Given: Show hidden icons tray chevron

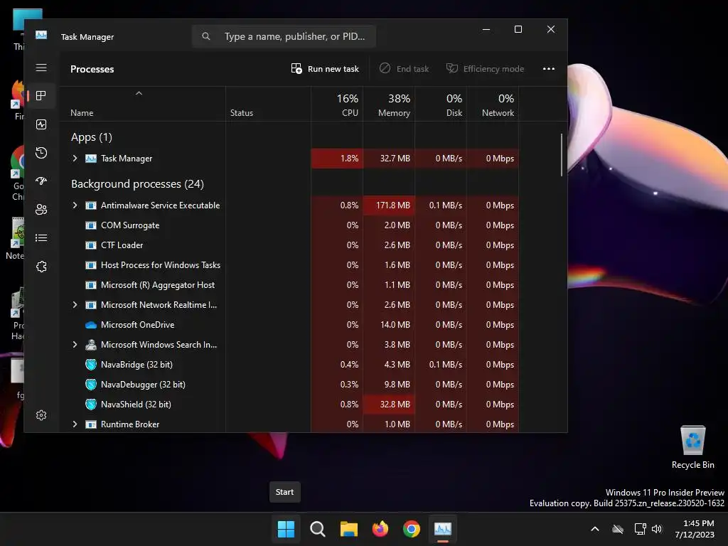Looking at the screenshot, I should tap(595, 529).
